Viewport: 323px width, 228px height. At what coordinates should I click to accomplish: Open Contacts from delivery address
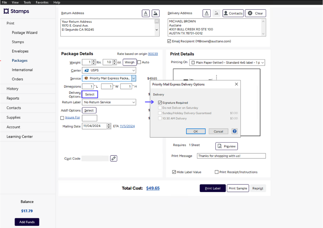[x=233, y=13]
